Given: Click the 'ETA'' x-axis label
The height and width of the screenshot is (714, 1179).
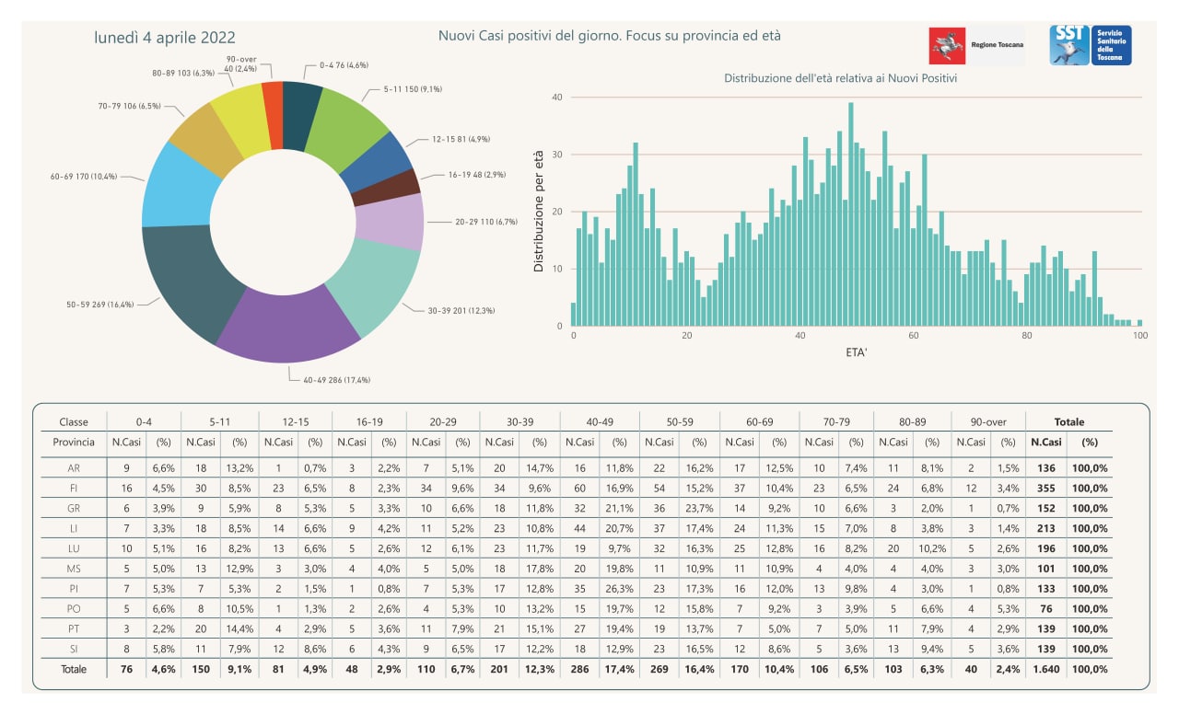Looking at the screenshot, I should point(856,352).
